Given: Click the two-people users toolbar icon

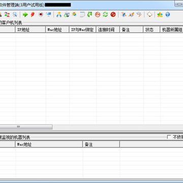Looking at the screenshot, I should click(7, 15).
